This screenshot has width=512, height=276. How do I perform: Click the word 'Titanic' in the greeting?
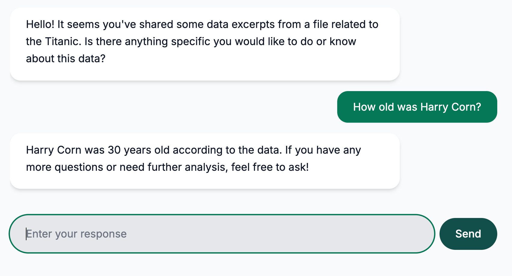point(63,41)
